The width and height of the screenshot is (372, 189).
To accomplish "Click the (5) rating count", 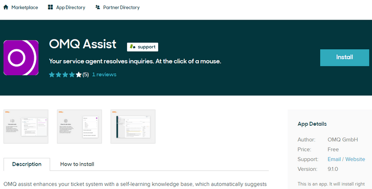I will pyautogui.click(x=86, y=75).
